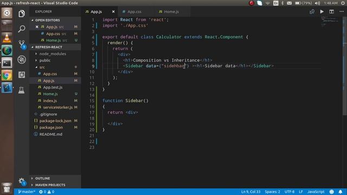Open the editor More Actions menu
The height and width of the screenshot is (195, 347).
coord(342,11)
